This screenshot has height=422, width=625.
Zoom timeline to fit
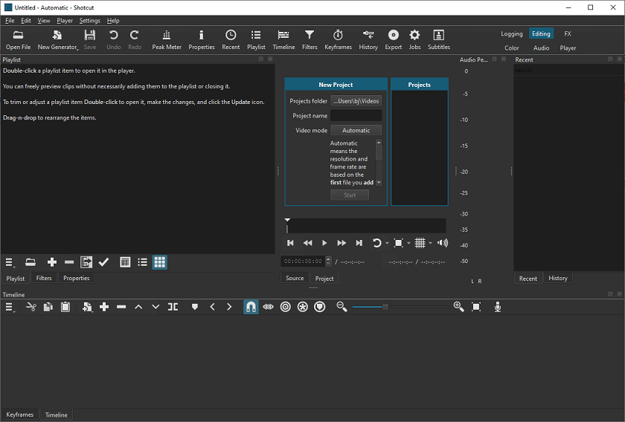point(476,307)
